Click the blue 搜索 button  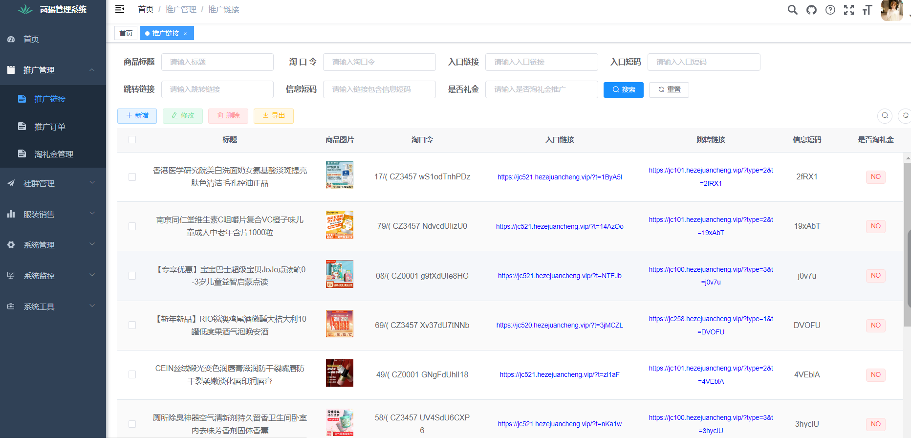[624, 90]
